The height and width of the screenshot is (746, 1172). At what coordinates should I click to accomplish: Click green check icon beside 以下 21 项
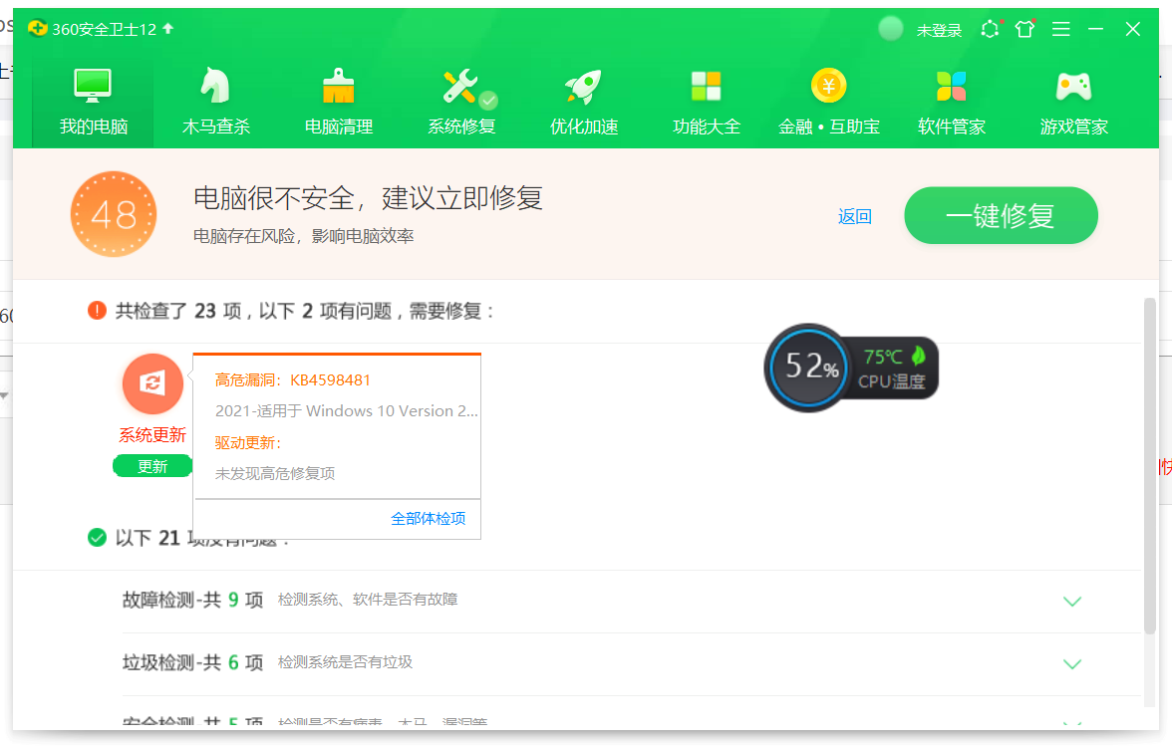[x=98, y=538]
